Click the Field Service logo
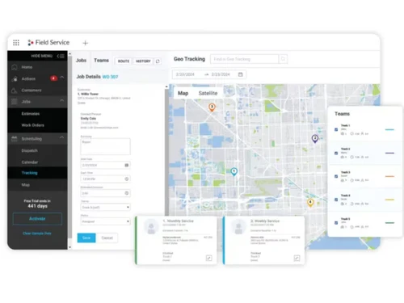Image resolution: width=404 pixels, height=303 pixels. click(x=48, y=43)
